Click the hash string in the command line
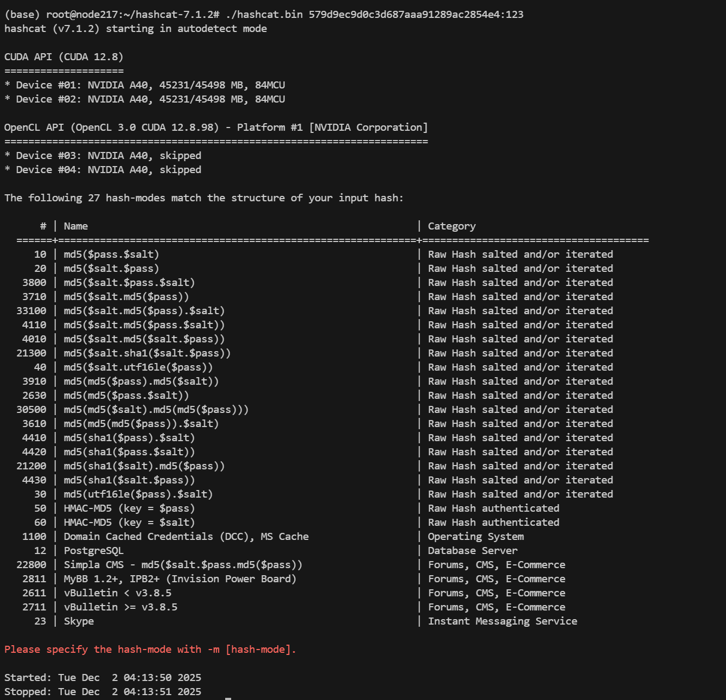 tap(416, 15)
